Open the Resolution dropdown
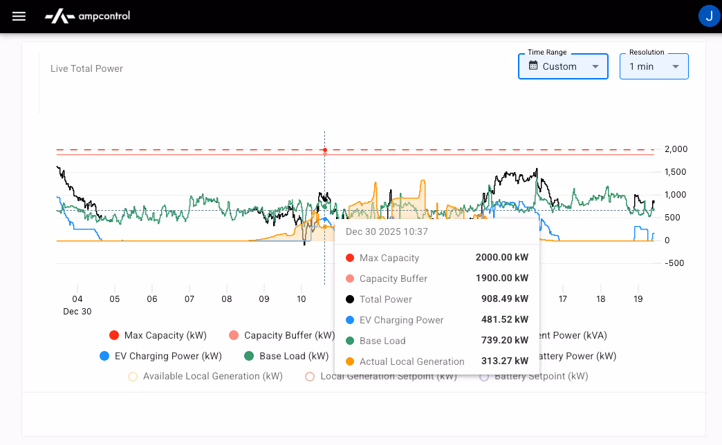 (x=654, y=66)
